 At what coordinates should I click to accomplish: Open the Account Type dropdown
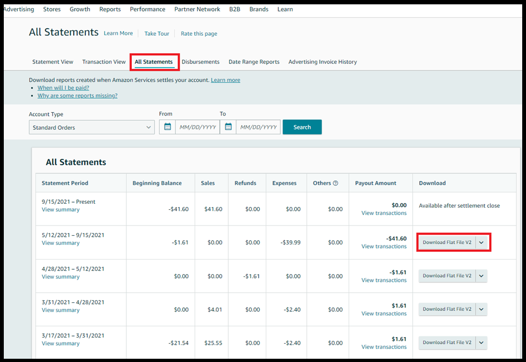coord(92,127)
